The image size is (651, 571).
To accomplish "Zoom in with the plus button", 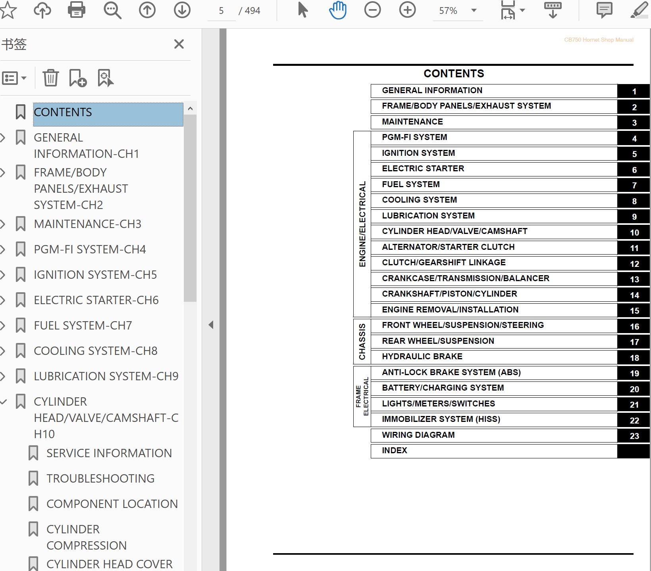I will tap(407, 10).
